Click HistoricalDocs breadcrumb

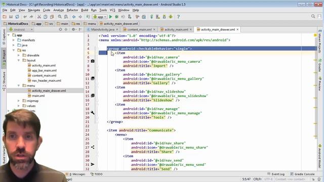[16, 24]
